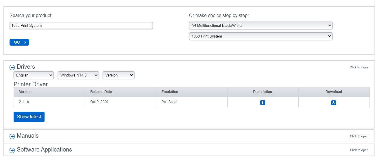Click the 'Click to close' link for Drivers
The height and width of the screenshot is (157, 375).
[359, 67]
